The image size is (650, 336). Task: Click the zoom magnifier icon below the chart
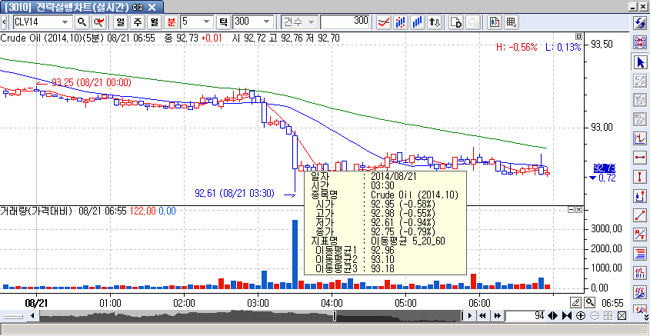click(590, 302)
